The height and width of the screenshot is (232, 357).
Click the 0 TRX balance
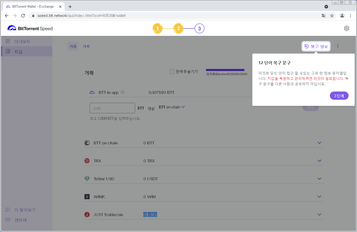(149, 161)
